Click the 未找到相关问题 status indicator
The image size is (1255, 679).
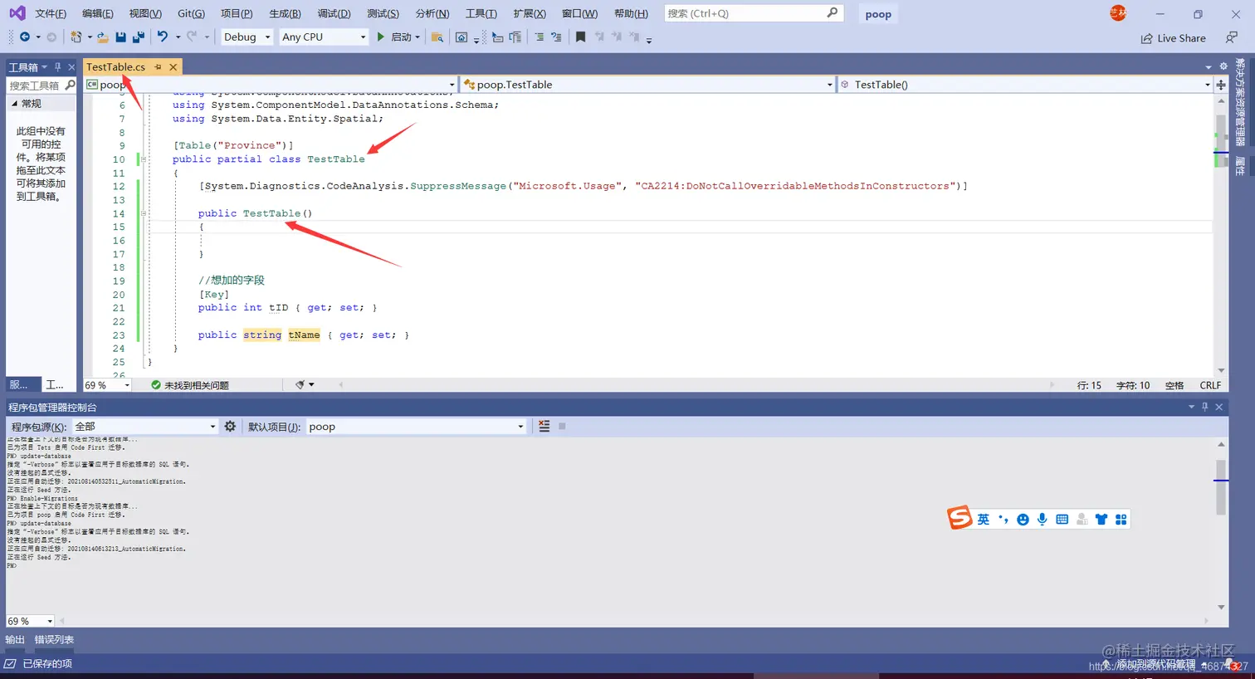(190, 385)
